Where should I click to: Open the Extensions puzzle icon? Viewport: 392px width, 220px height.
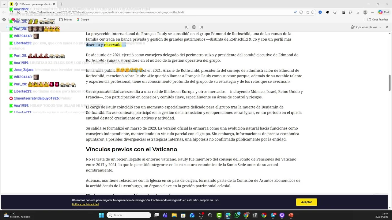(x=335, y=12)
